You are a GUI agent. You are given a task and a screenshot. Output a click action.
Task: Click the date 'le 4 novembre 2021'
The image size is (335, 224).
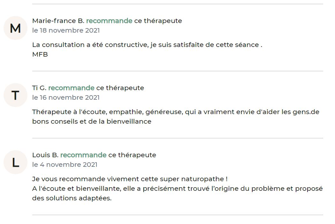(65, 165)
